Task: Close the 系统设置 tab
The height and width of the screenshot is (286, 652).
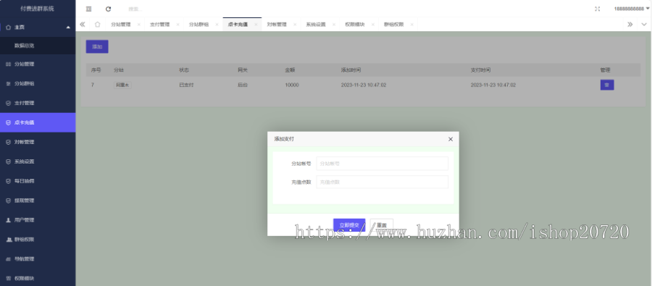Action: (334, 25)
